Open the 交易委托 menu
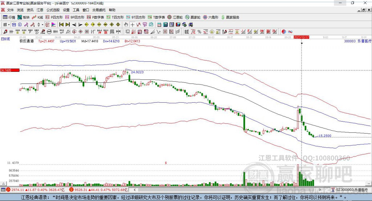The image size is (372, 201). 99,10
